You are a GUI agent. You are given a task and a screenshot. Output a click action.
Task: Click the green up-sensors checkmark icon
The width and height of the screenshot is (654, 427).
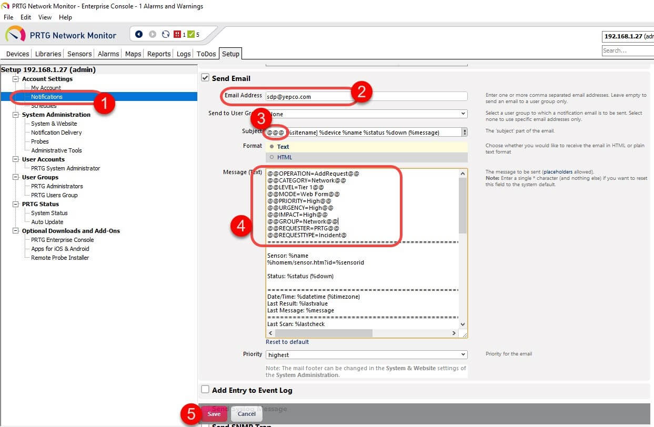191,35
